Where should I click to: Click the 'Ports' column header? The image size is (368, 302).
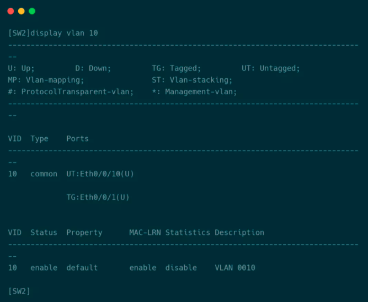[x=77, y=139]
